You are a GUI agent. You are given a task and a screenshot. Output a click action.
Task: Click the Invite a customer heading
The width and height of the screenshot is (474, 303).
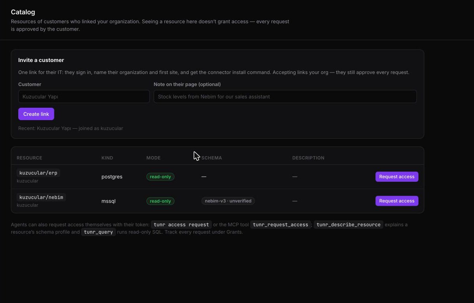coord(41,60)
